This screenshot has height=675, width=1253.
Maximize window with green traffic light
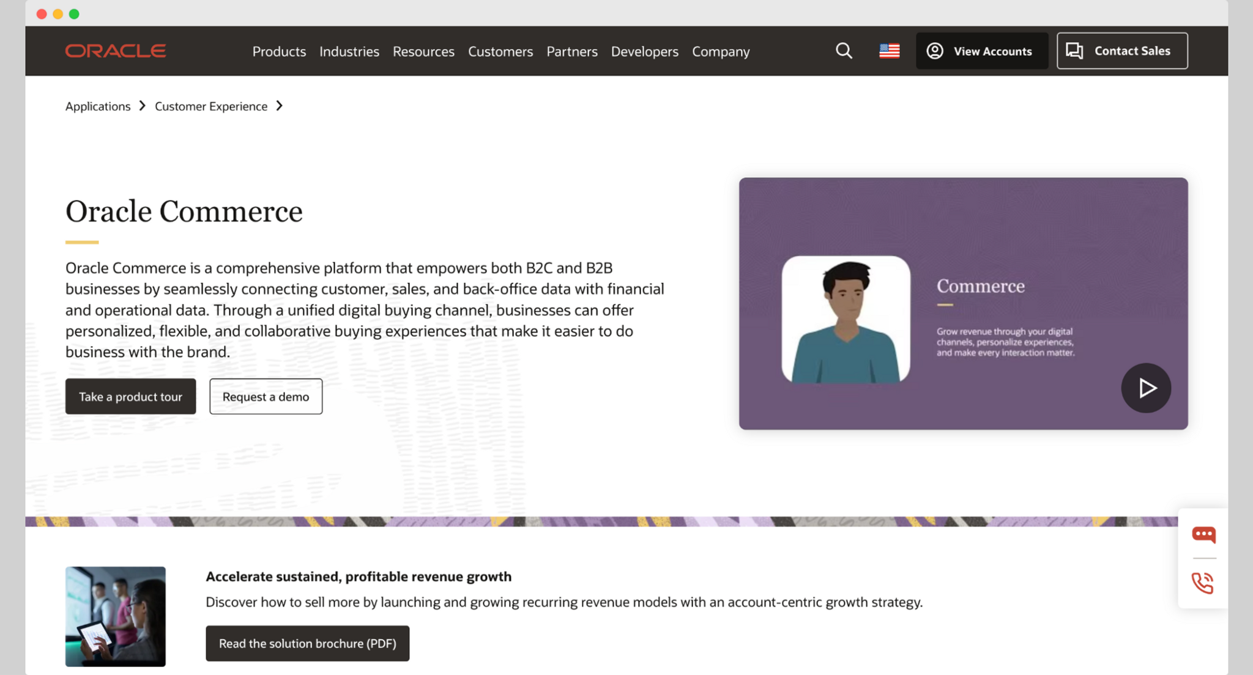tap(74, 14)
